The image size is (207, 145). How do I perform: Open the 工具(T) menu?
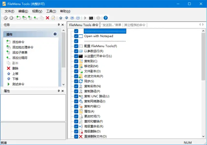51,11
